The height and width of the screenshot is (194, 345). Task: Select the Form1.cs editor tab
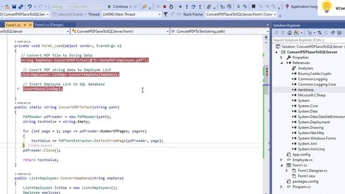coord(13,25)
